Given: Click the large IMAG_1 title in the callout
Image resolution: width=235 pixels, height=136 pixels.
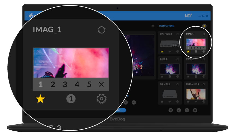Looking at the screenshot, I should (47, 30).
